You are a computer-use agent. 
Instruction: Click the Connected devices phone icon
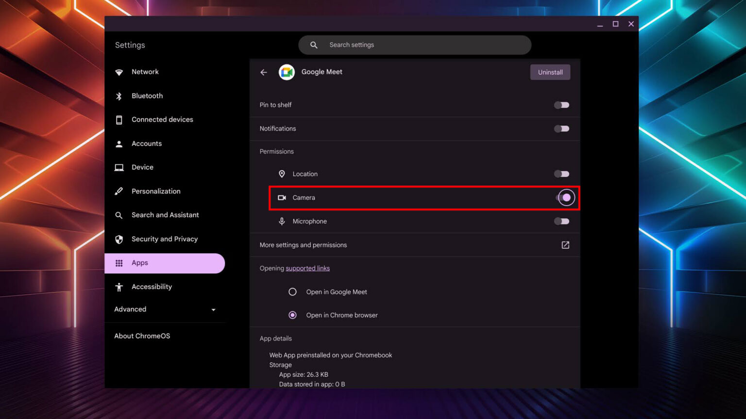(x=119, y=119)
